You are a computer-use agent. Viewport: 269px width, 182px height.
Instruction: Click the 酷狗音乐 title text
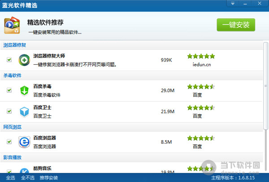[42, 168]
